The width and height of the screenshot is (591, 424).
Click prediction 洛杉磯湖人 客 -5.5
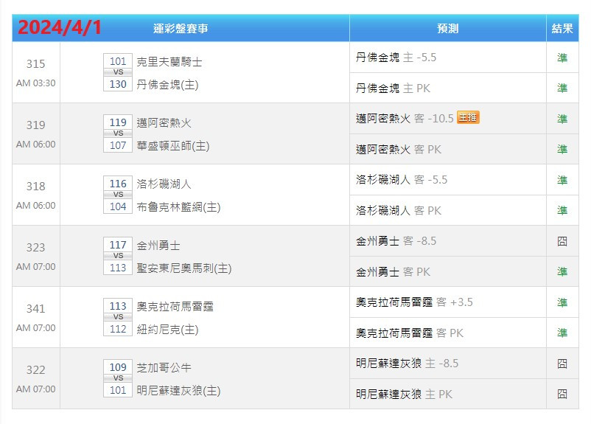pyautogui.click(x=402, y=180)
